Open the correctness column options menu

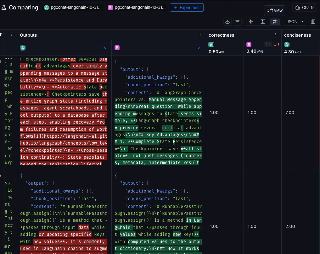point(276,35)
